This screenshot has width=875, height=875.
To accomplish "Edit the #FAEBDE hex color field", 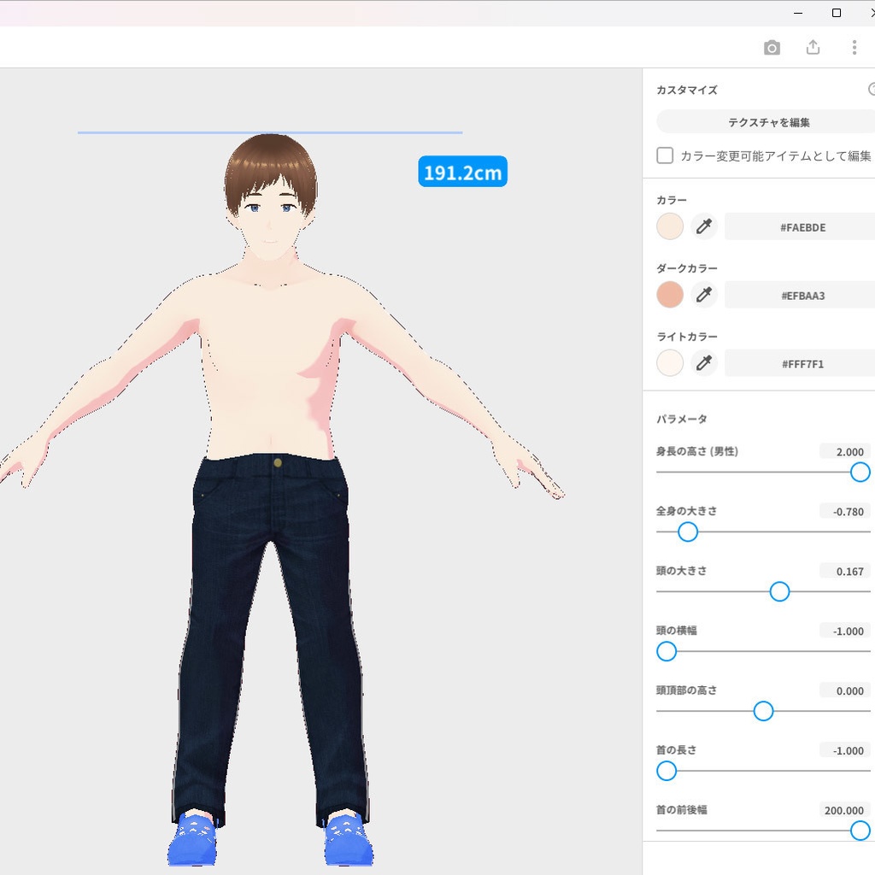I will coord(802,226).
